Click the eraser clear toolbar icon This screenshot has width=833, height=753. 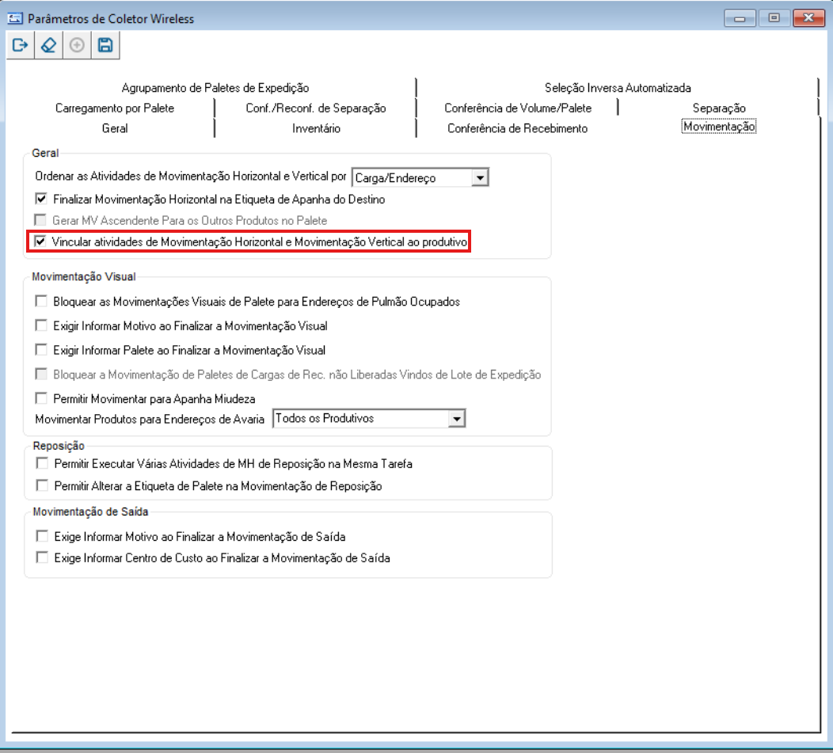[x=49, y=45]
